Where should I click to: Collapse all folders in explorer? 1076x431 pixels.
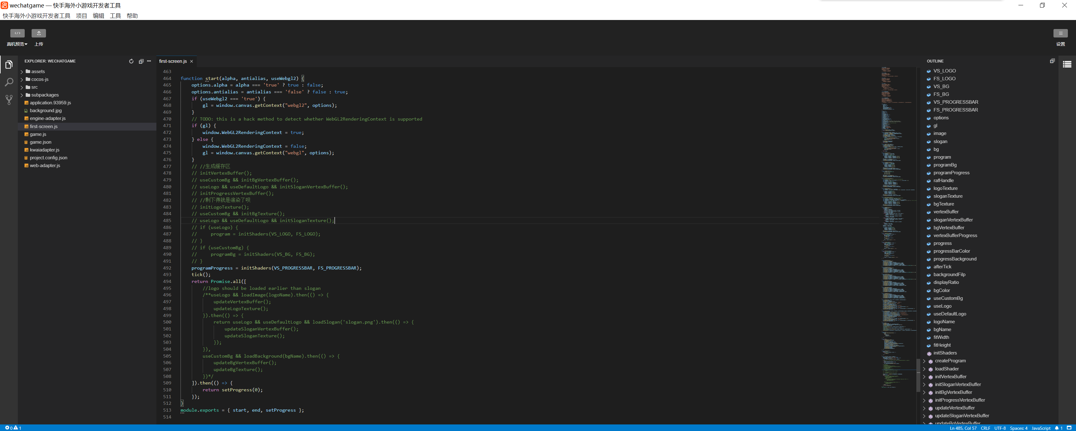141,61
